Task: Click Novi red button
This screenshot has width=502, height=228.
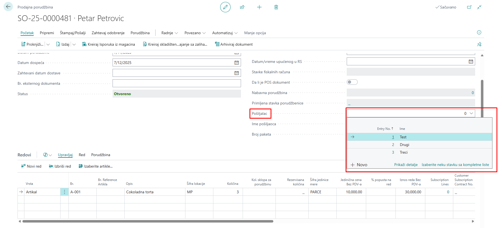Action: tap(31, 166)
